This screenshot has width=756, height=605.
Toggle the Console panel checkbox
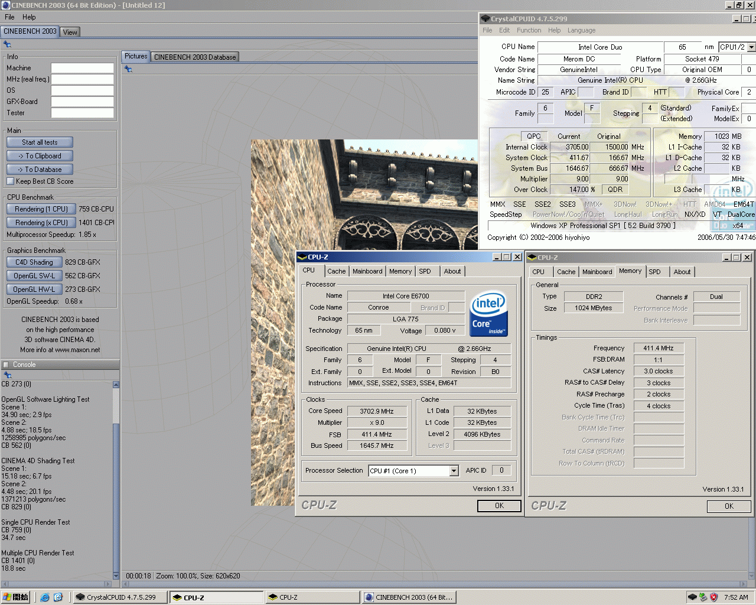6,365
